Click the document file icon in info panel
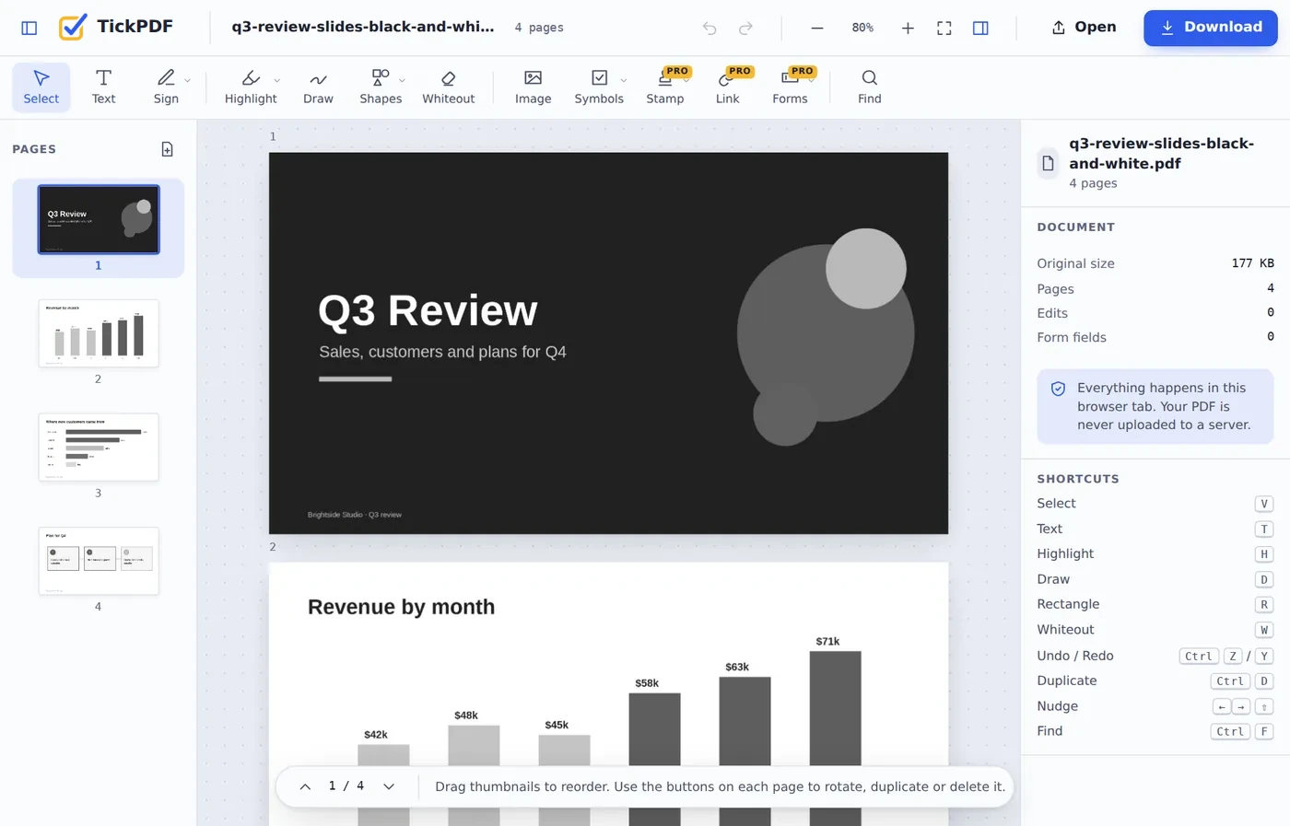 [1049, 164]
